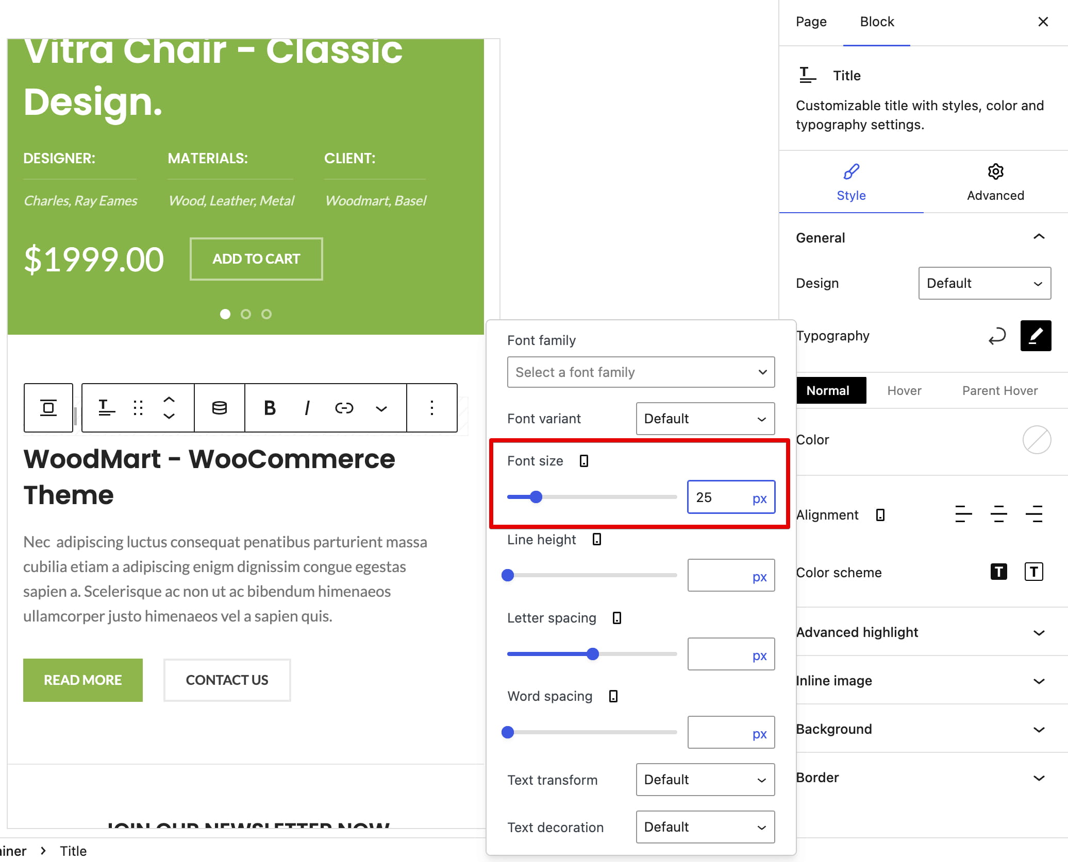Select the light color scheme icon
Viewport: 1068px width, 862px height.
click(1034, 572)
